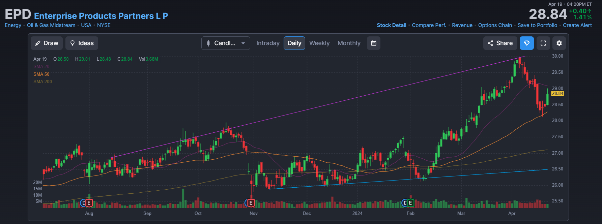Viewport: 602px width, 224px height.
Task: Click Save to Portfolio link
Action: [x=537, y=25]
